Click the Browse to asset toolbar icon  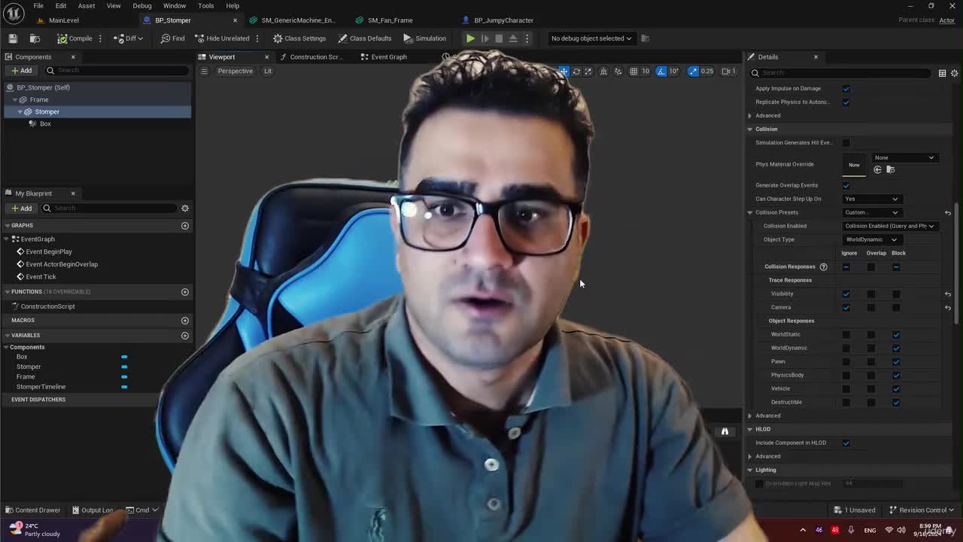click(35, 38)
